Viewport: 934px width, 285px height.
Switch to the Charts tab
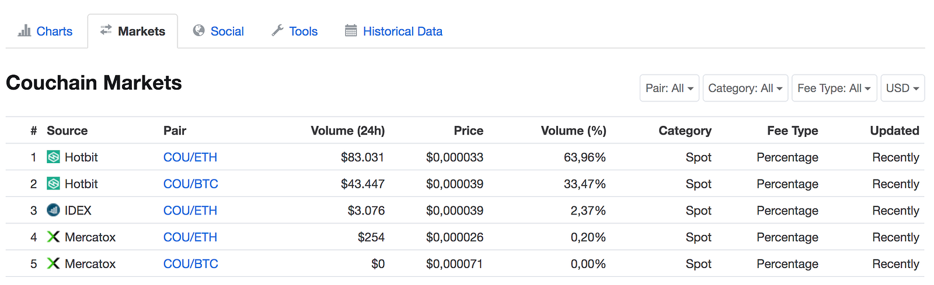tap(54, 31)
